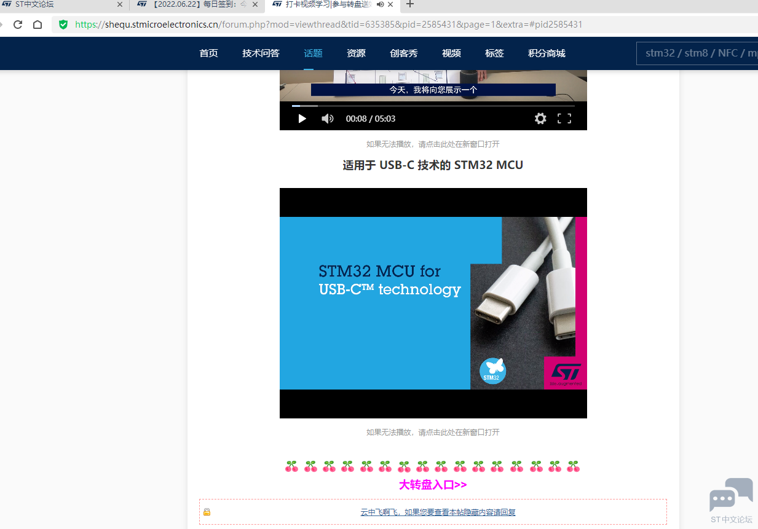Screen dimensions: 758x529
Task: Click the 适用于 USB-C 技术的 STM32 MCU heading
Action: [433, 165]
